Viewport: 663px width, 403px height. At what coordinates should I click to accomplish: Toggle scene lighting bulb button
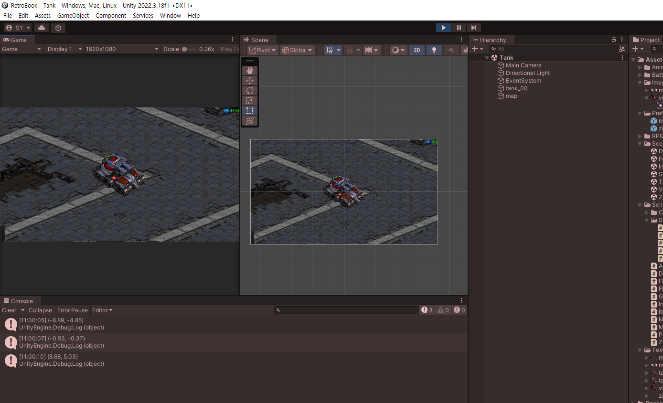[434, 50]
